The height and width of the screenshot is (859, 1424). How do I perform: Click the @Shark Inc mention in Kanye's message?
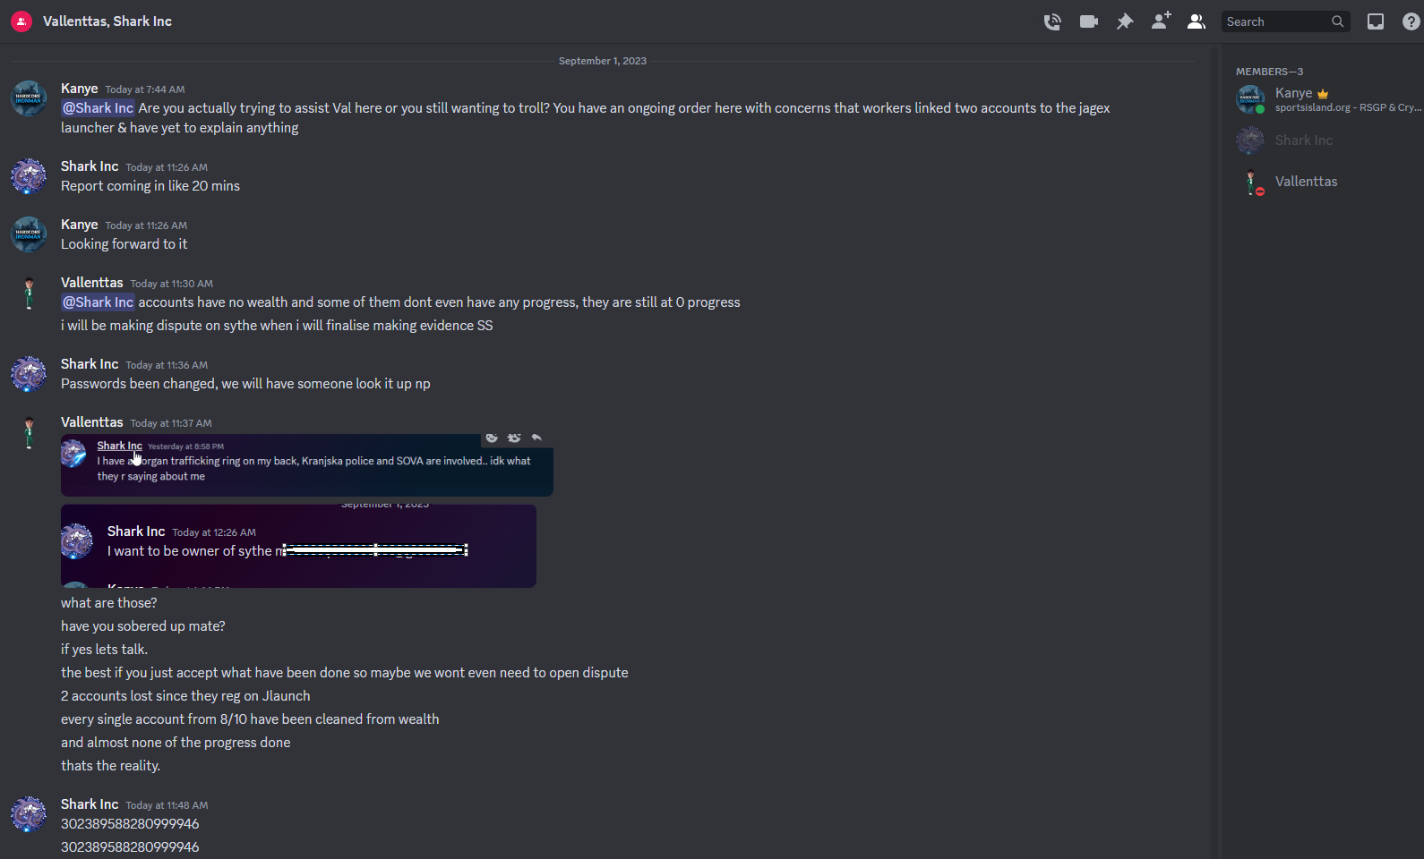click(x=98, y=108)
